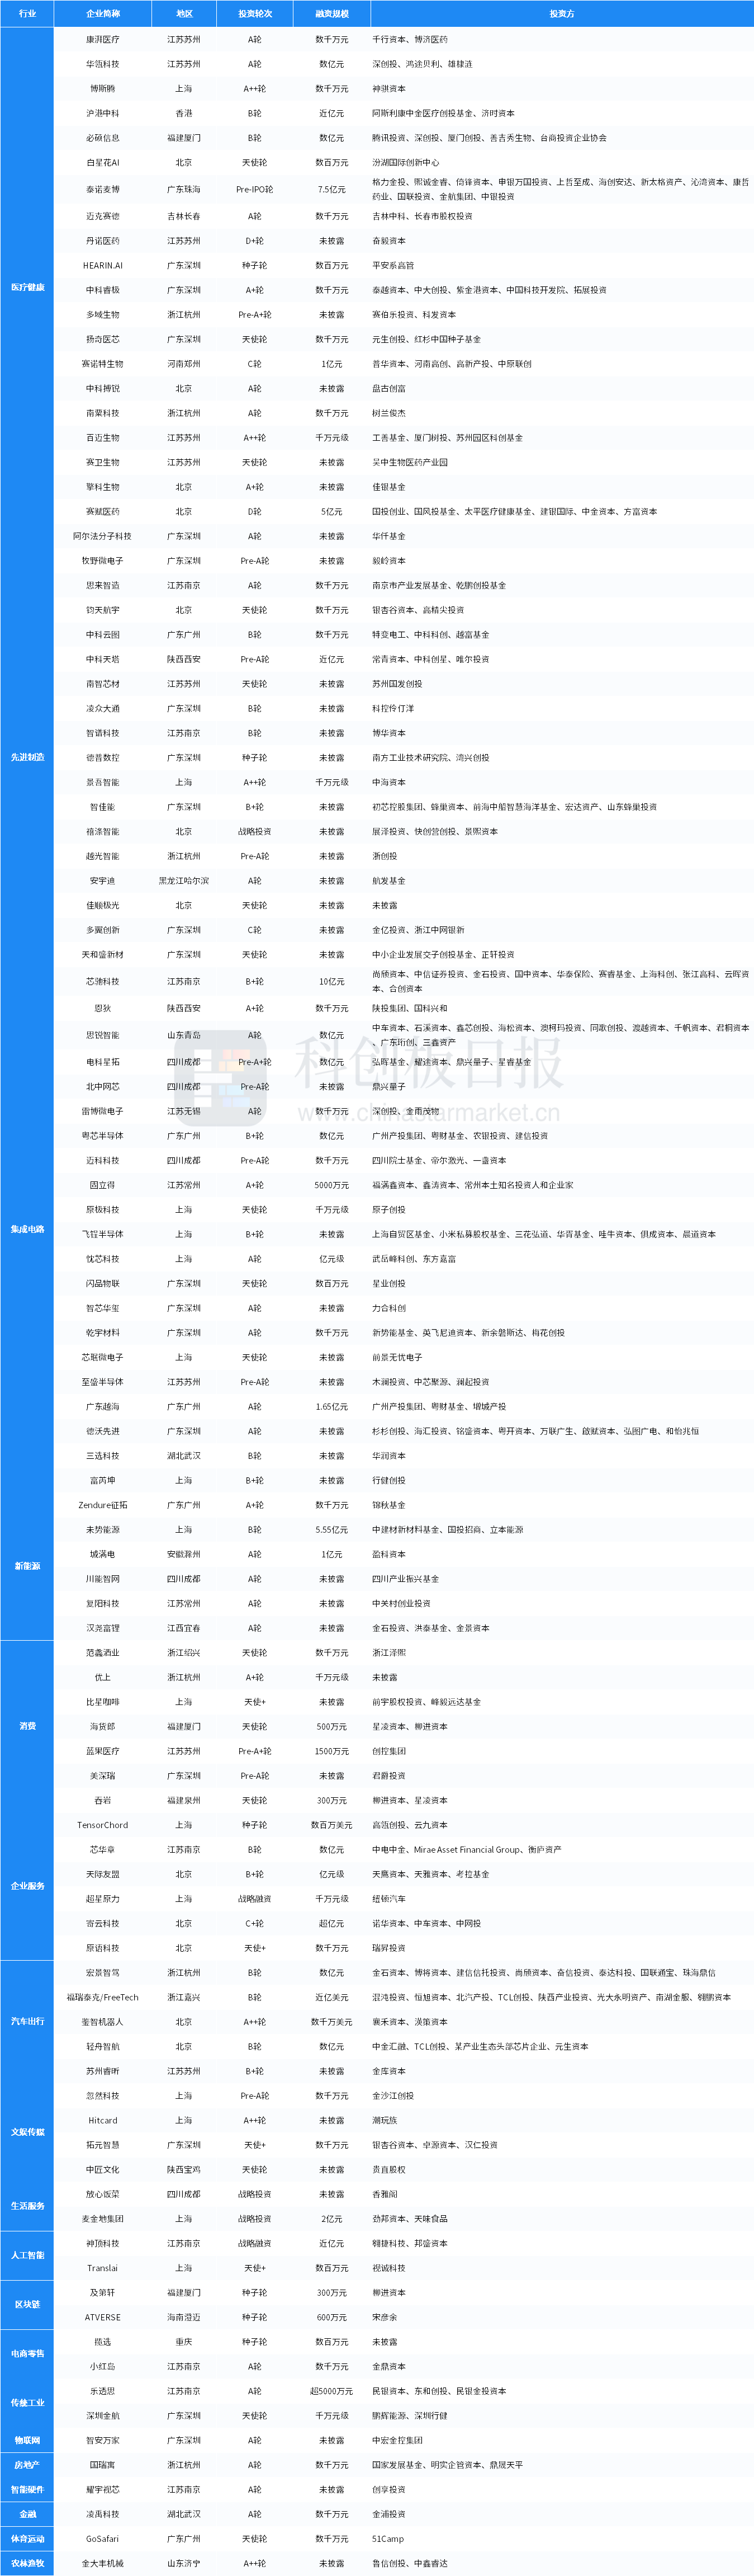Click company name '粤芯半导体'
This screenshot has height=2576, width=754.
103,1136
